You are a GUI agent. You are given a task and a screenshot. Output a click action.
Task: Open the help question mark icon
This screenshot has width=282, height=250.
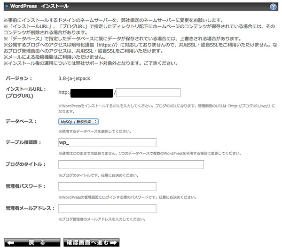click(x=273, y=7)
